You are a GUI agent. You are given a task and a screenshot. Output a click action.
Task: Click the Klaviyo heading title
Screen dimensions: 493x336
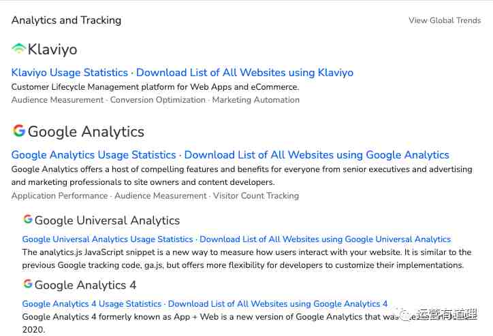[52, 49]
